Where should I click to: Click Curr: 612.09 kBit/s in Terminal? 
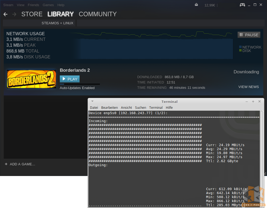[x=226, y=189]
